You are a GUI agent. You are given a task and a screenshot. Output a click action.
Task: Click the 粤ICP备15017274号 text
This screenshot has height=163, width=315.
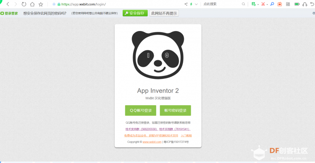tap(176, 142)
